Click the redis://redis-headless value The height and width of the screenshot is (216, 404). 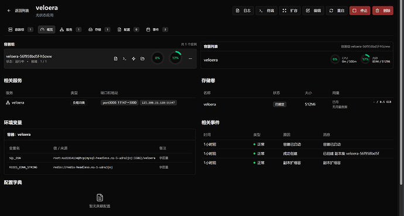83,167
